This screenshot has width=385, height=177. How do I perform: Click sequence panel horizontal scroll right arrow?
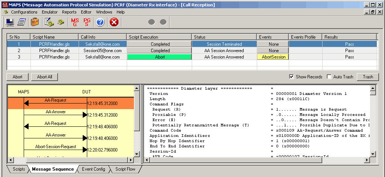click(x=131, y=160)
